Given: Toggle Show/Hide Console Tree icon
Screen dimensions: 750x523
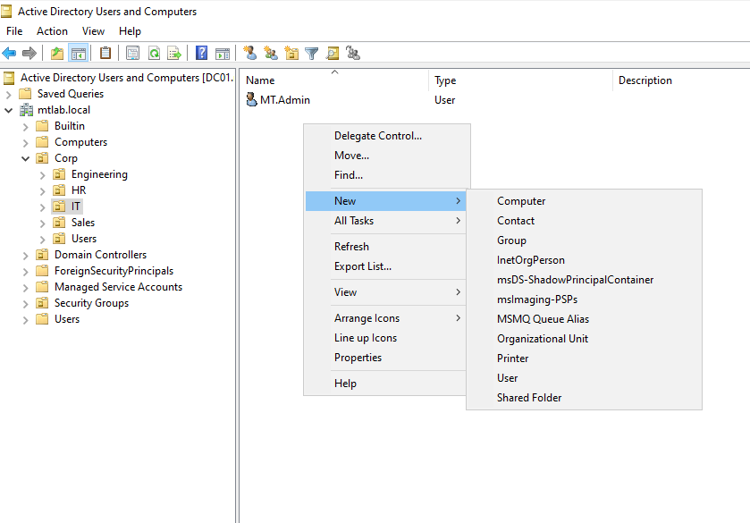Looking at the screenshot, I should [79, 53].
